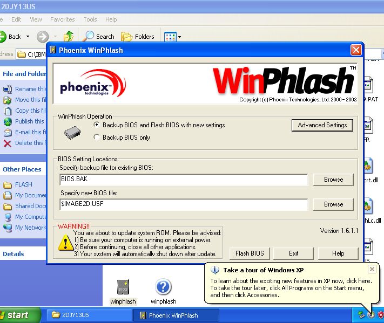
Task: Open My Network Places link
Action: (24, 228)
